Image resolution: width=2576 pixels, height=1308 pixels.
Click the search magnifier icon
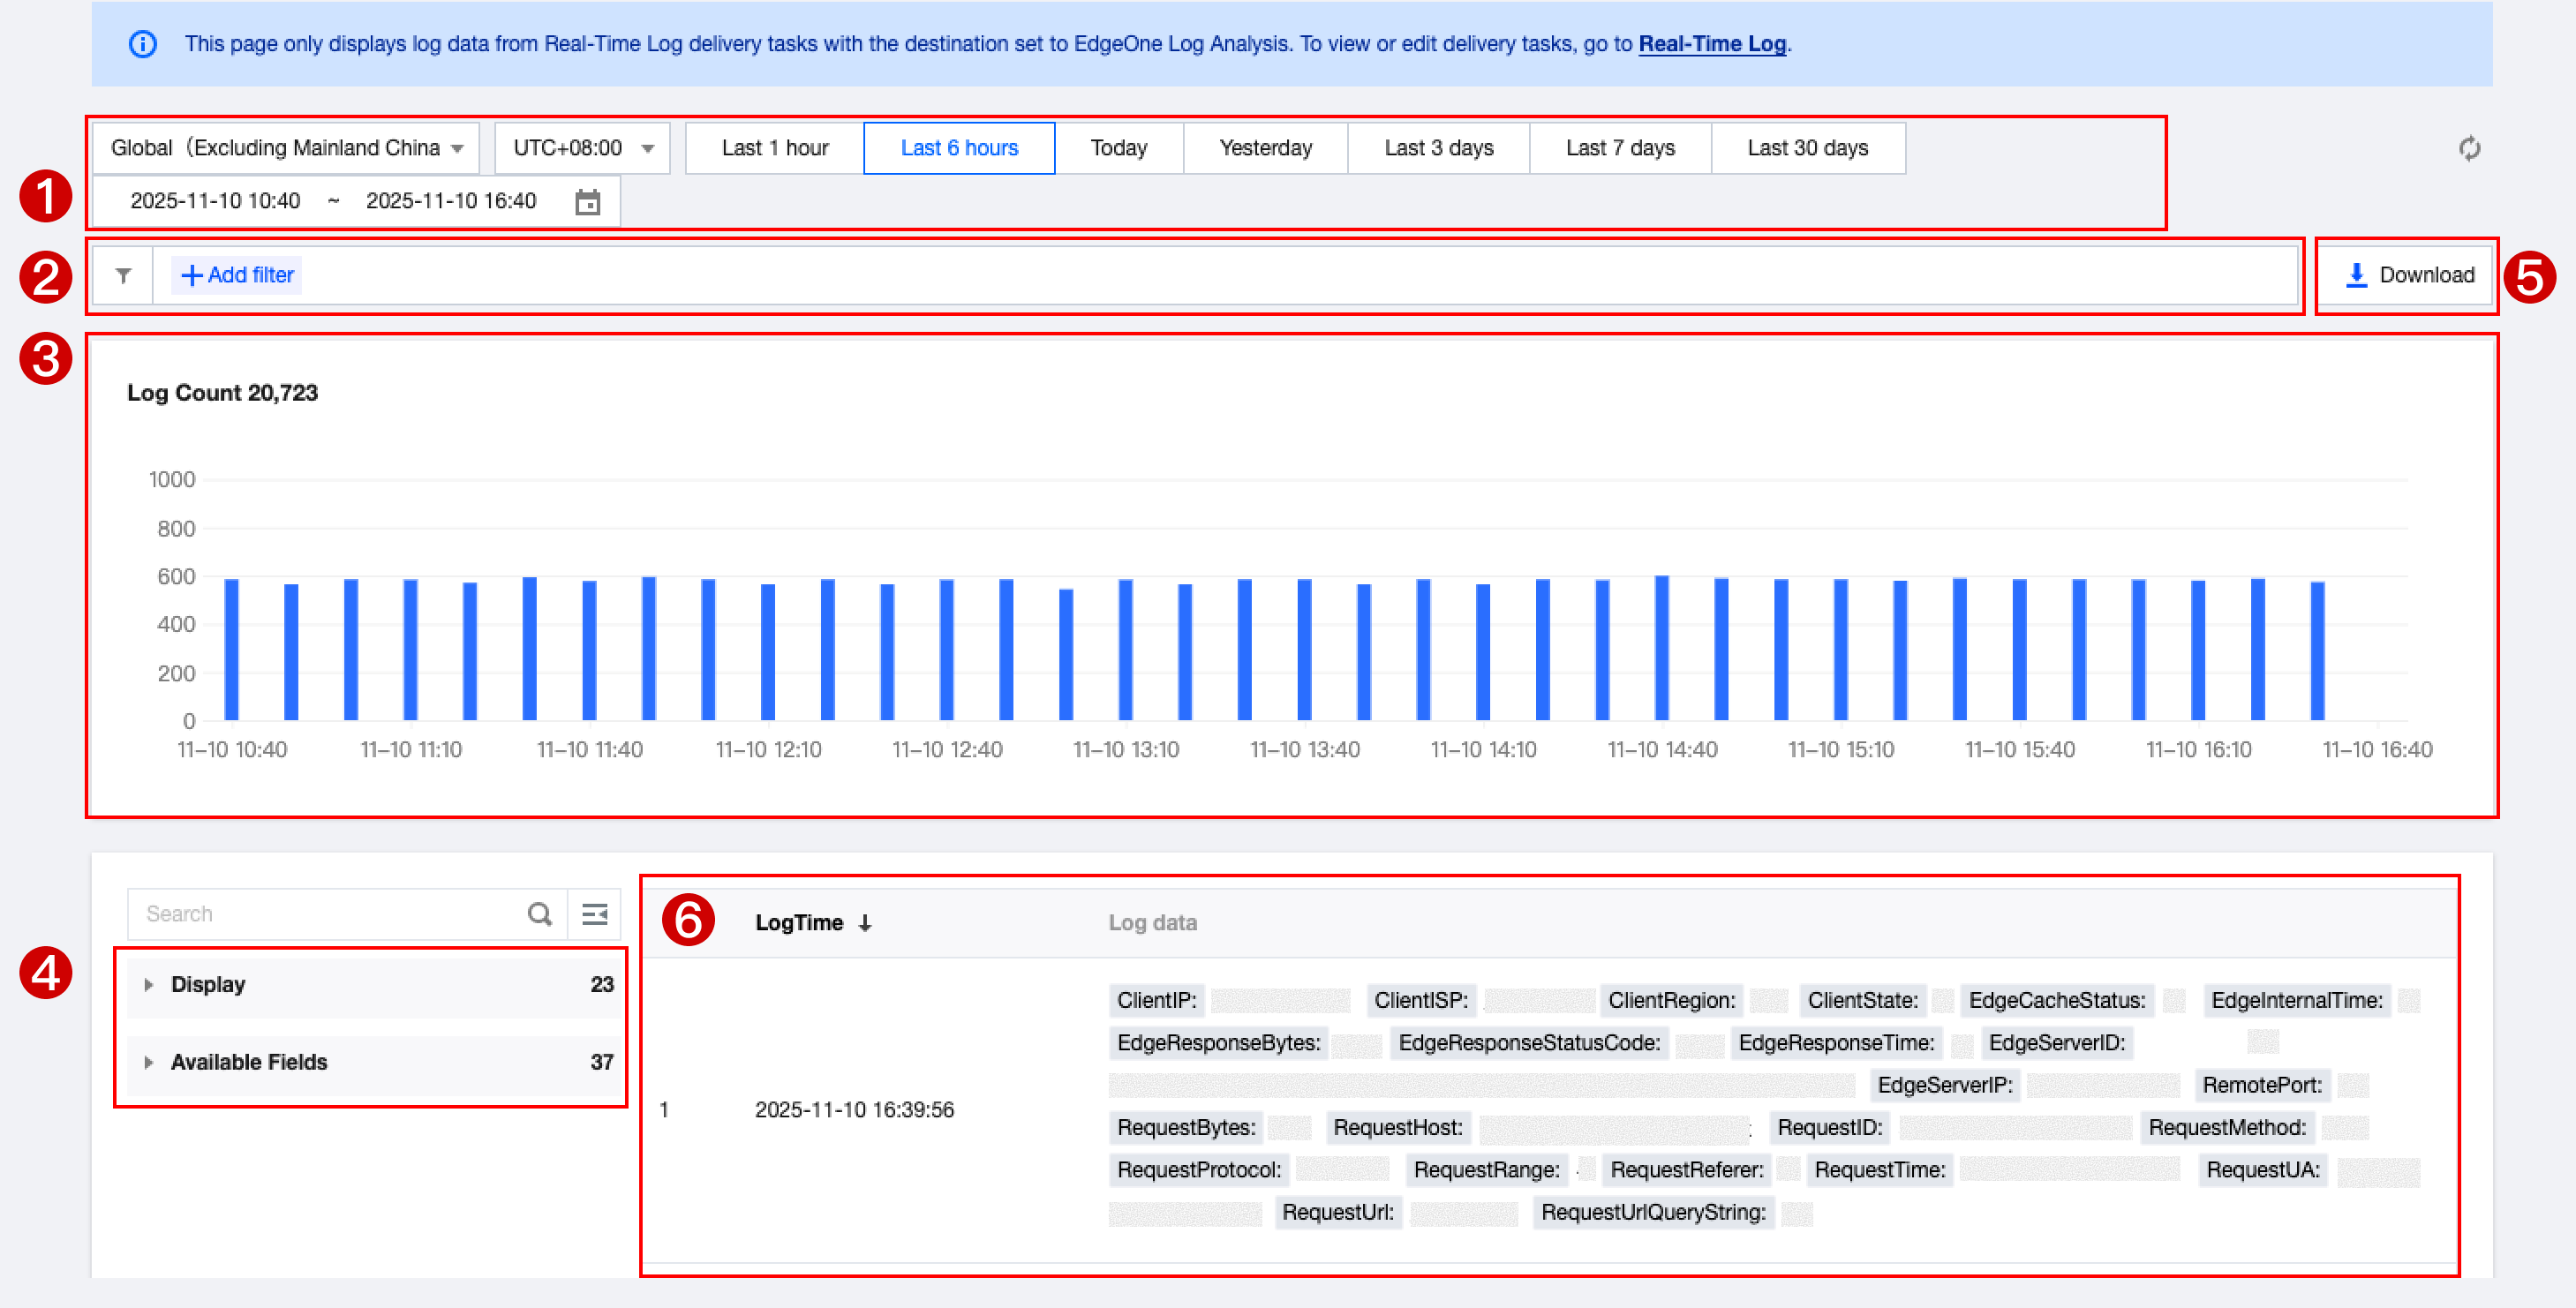click(x=539, y=913)
